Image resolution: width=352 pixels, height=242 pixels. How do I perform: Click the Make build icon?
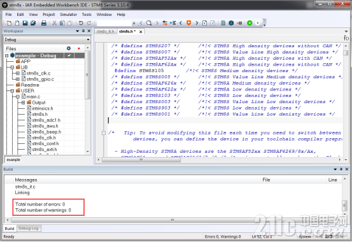(231, 23)
